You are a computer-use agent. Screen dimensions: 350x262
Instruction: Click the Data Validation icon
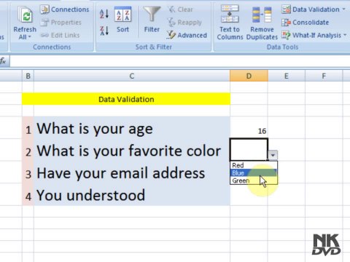[x=286, y=9]
